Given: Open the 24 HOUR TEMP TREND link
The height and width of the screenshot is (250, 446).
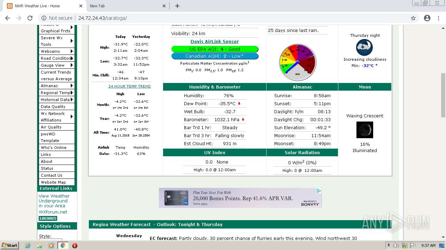Looking at the screenshot, I should [x=130, y=86].
